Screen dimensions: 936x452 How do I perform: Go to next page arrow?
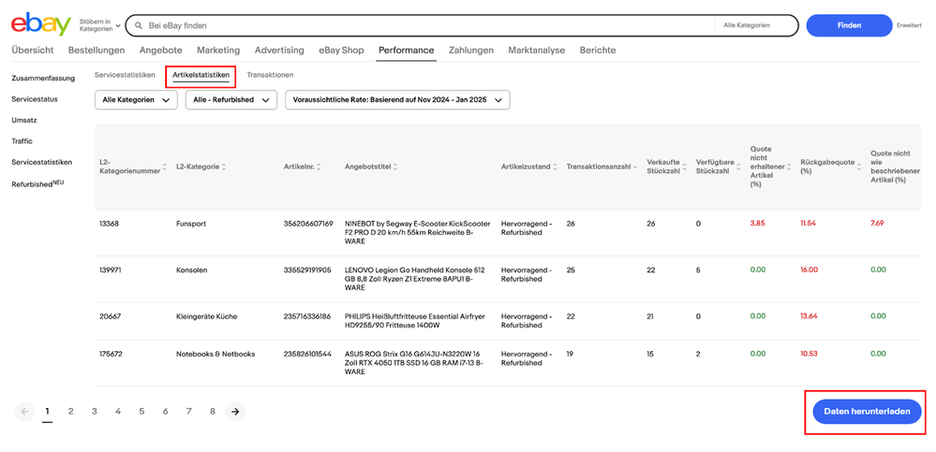tap(235, 411)
